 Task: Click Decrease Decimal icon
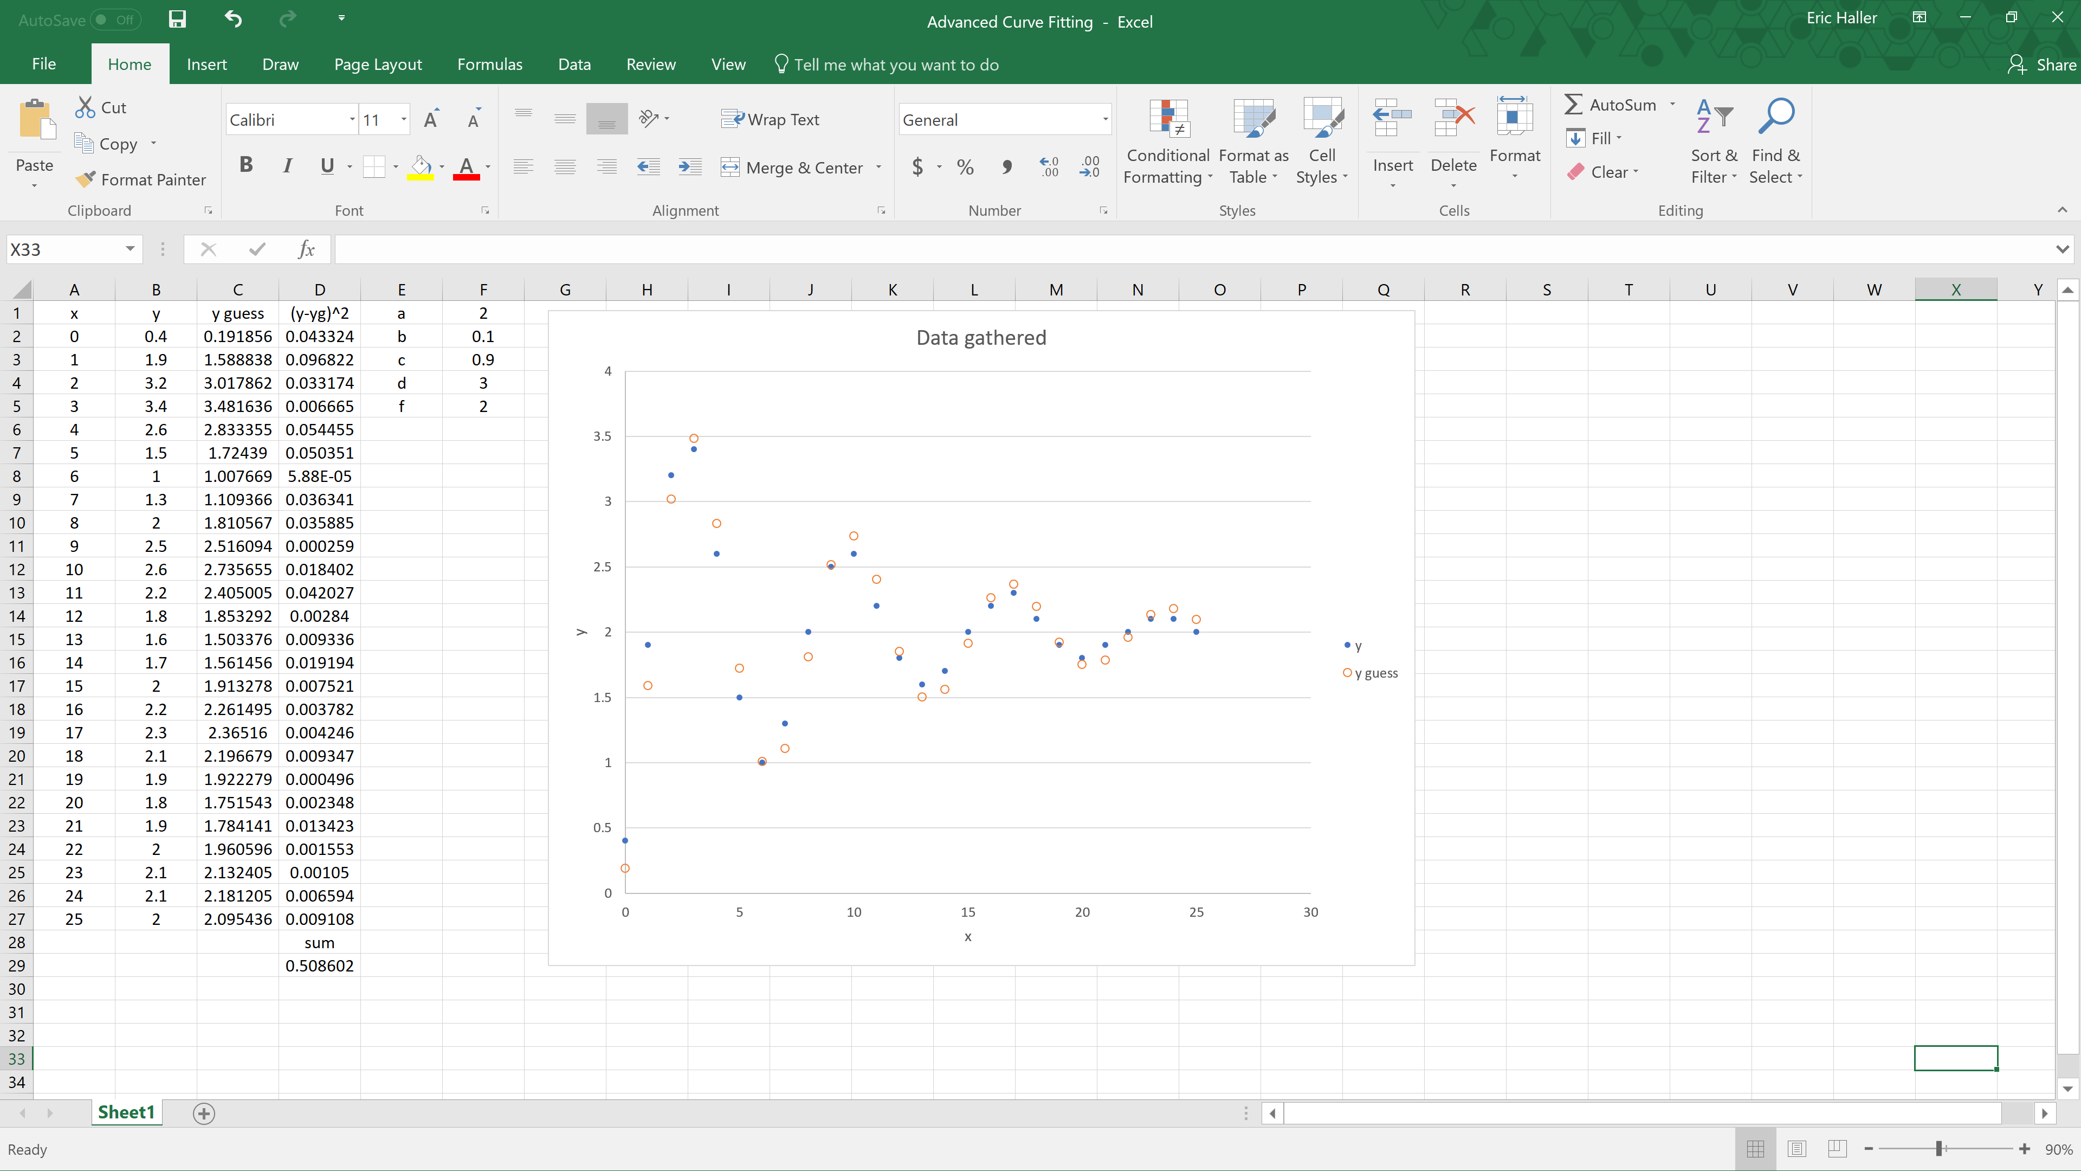click(1090, 168)
